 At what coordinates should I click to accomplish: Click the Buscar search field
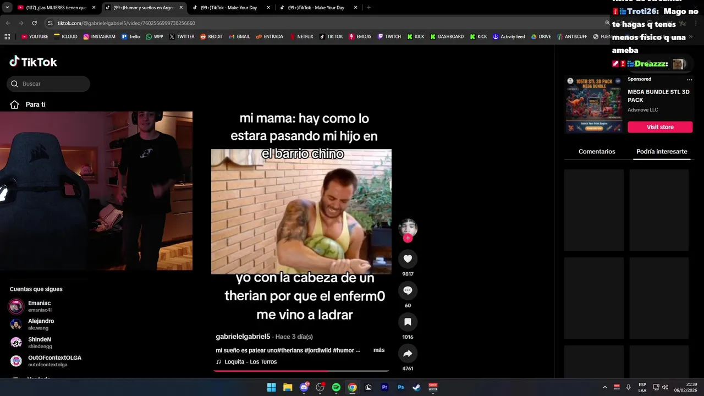(48, 84)
